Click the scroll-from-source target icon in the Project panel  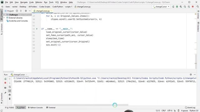click(17, 11)
